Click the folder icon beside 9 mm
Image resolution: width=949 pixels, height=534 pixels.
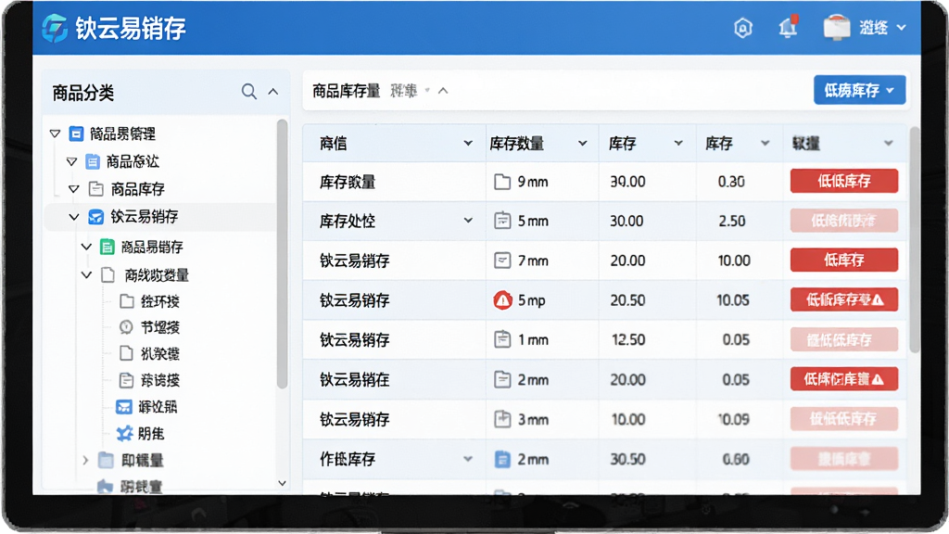[x=502, y=182]
